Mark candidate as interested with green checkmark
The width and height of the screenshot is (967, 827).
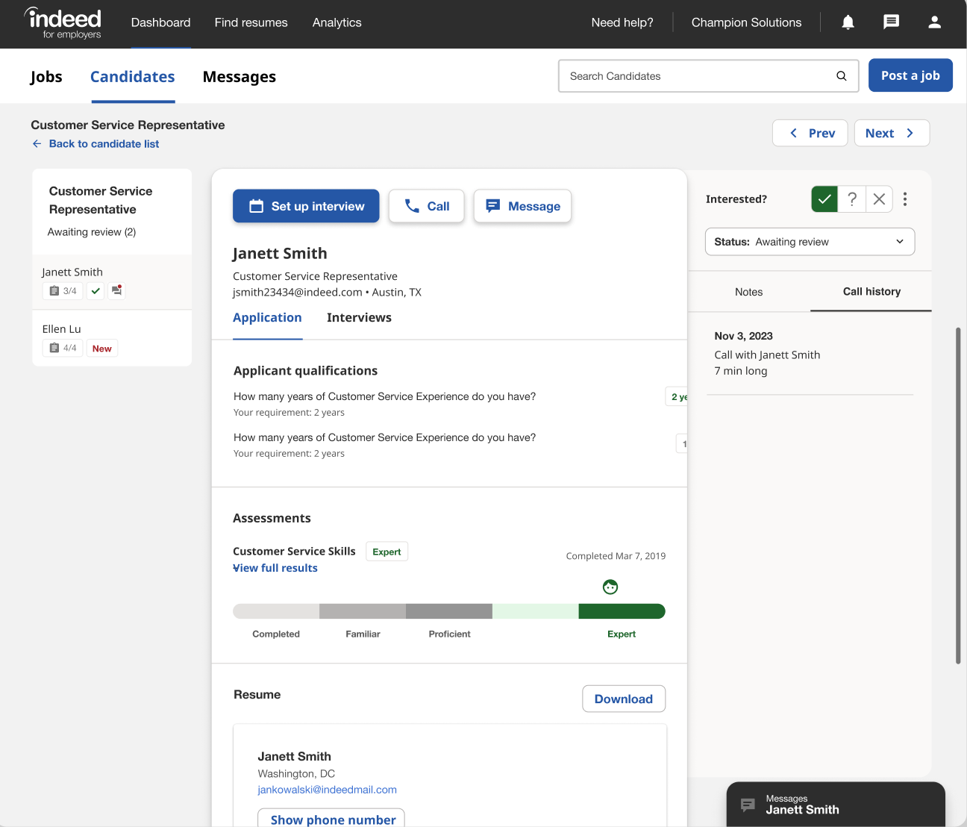pyautogui.click(x=824, y=199)
